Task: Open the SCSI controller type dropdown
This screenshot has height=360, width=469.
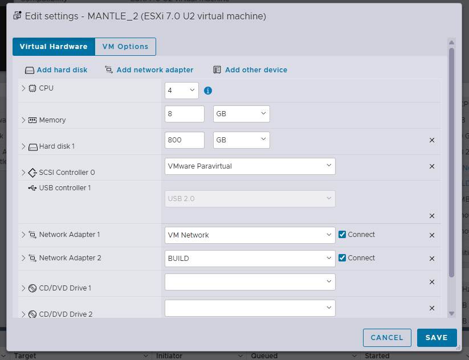Action: pyautogui.click(x=250, y=166)
